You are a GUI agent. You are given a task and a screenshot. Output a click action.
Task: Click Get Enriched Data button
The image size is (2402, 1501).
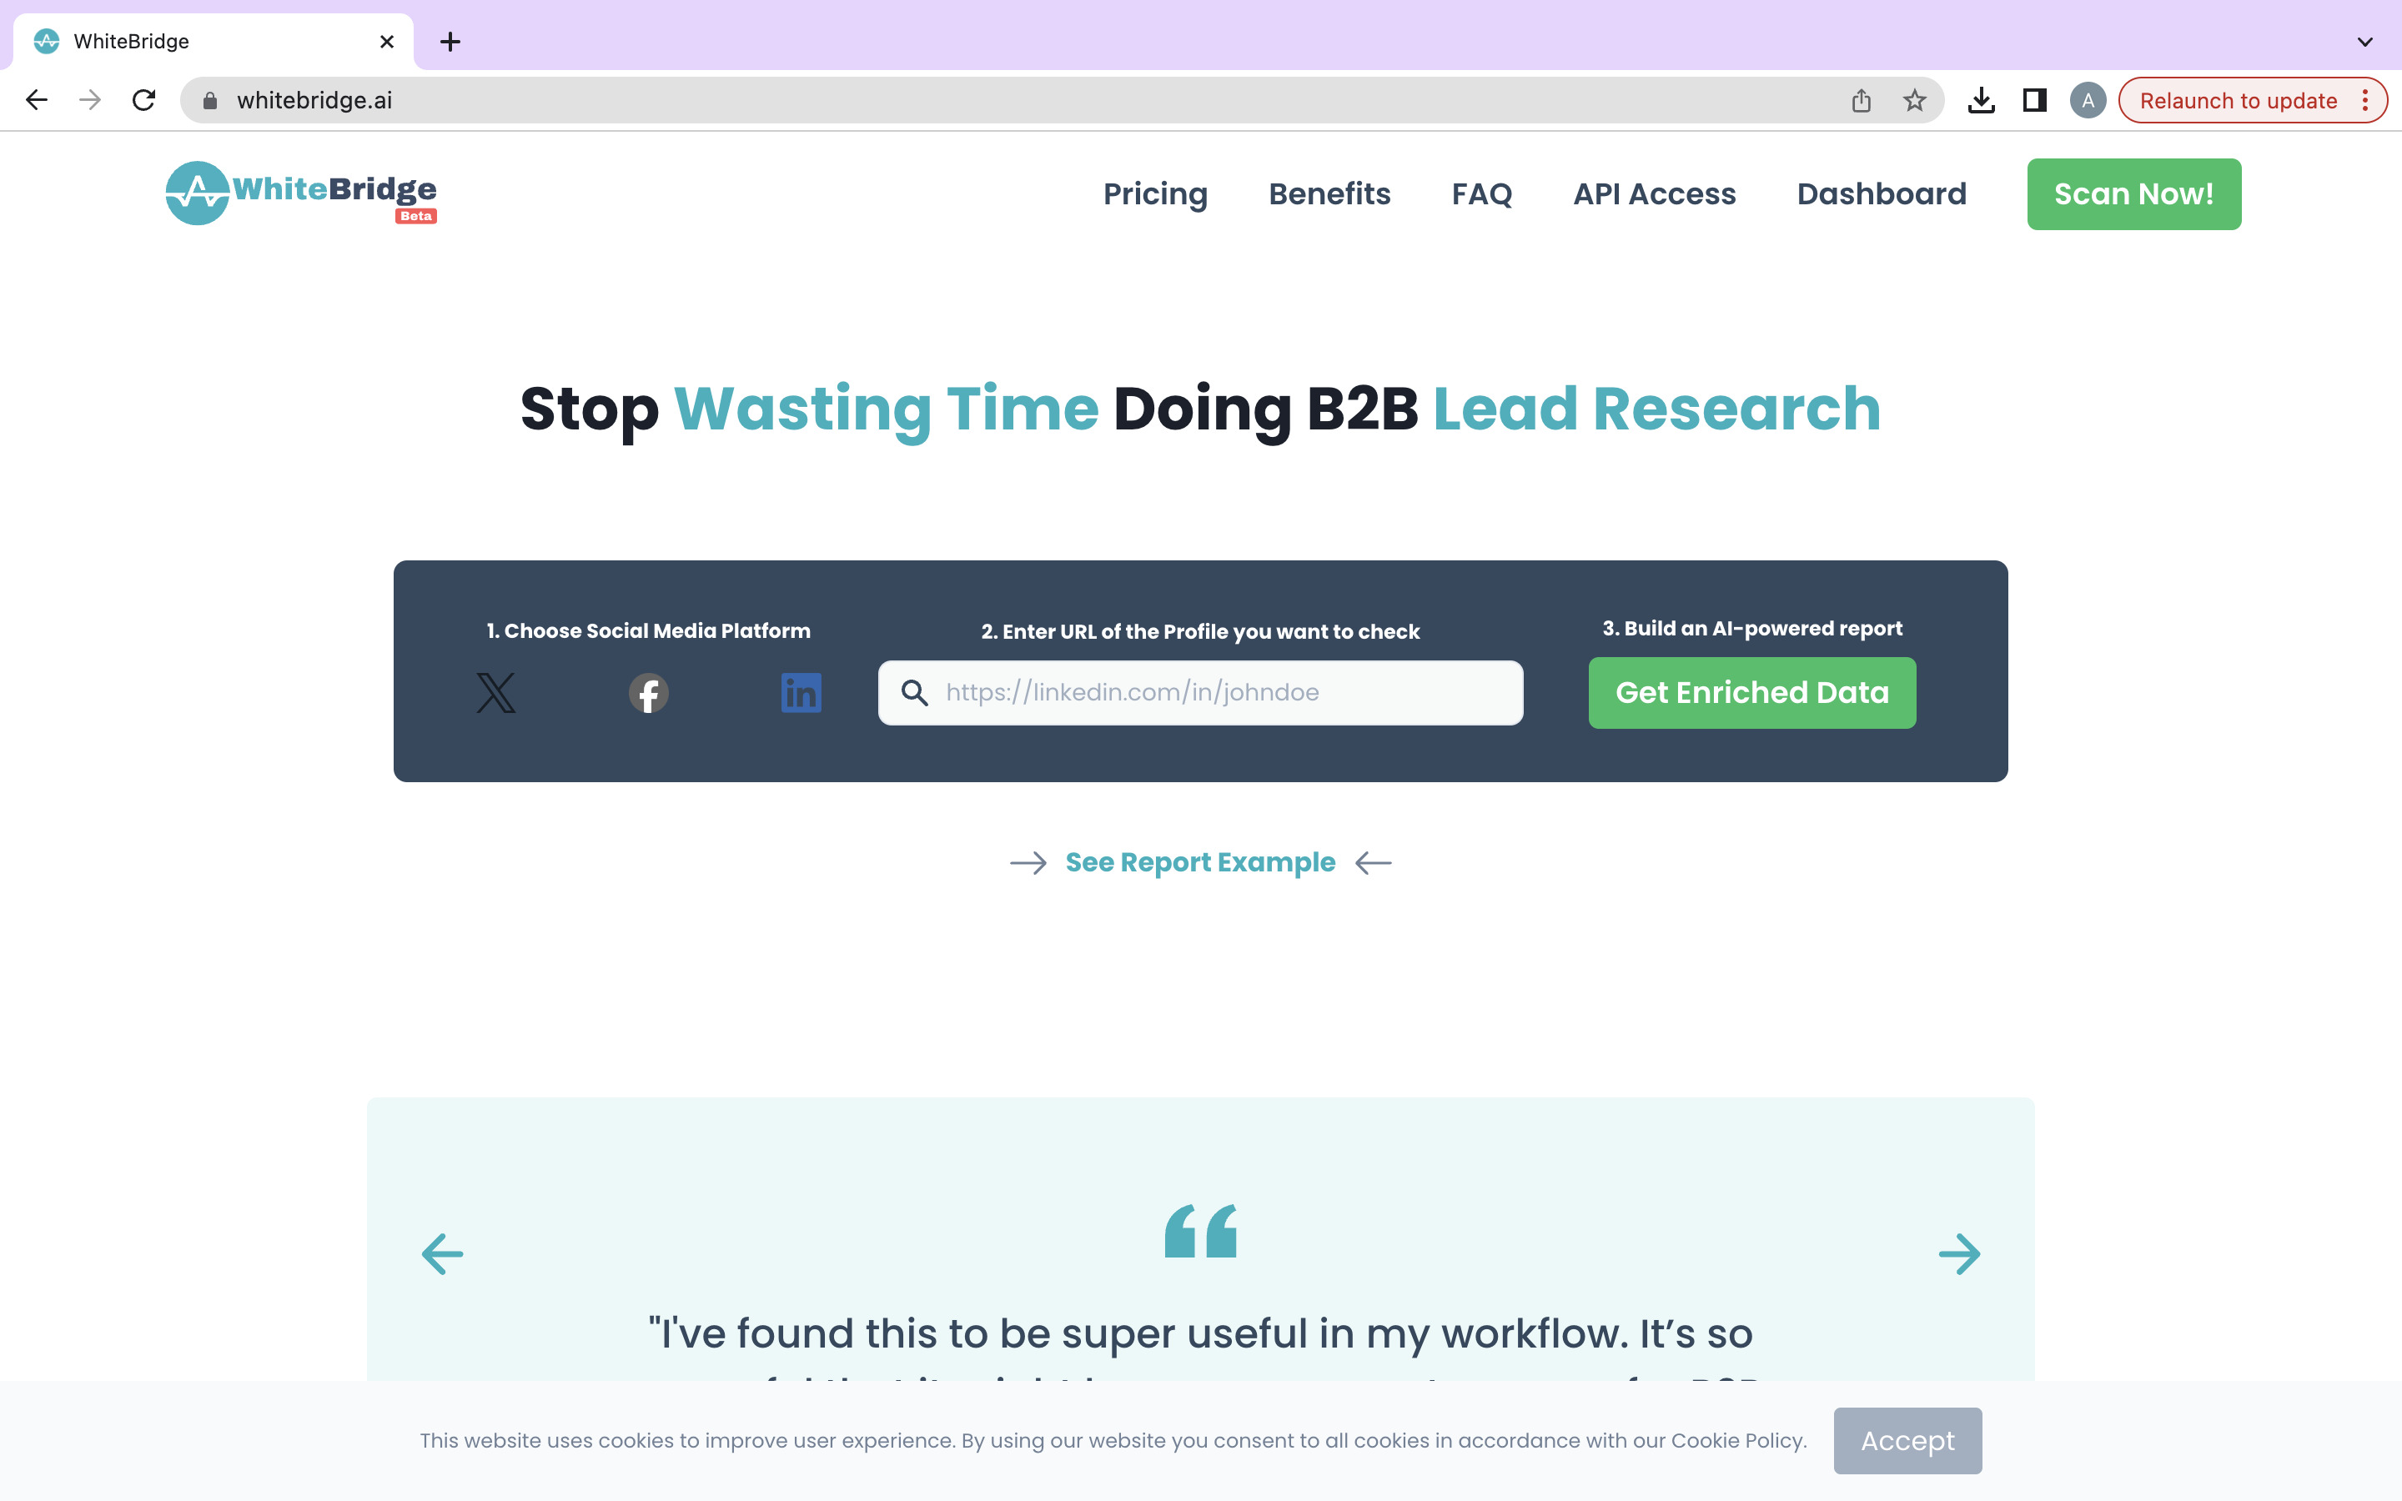point(1751,692)
